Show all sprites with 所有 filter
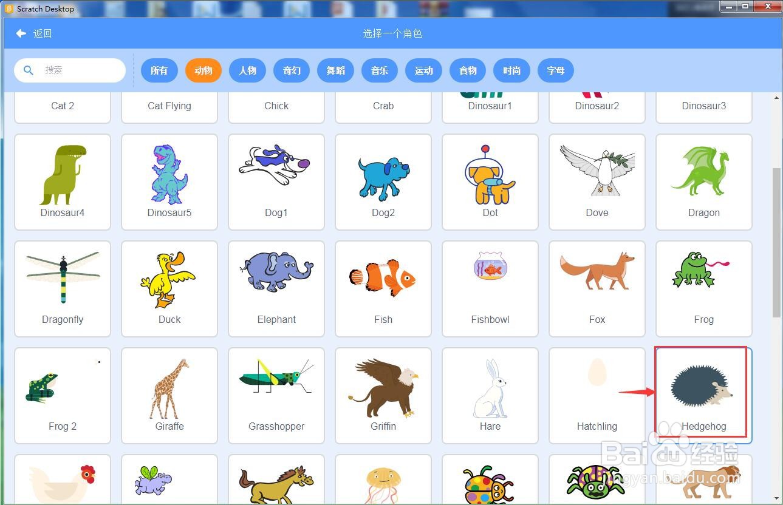Image resolution: width=783 pixels, height=505 pixels. (159, 70)
